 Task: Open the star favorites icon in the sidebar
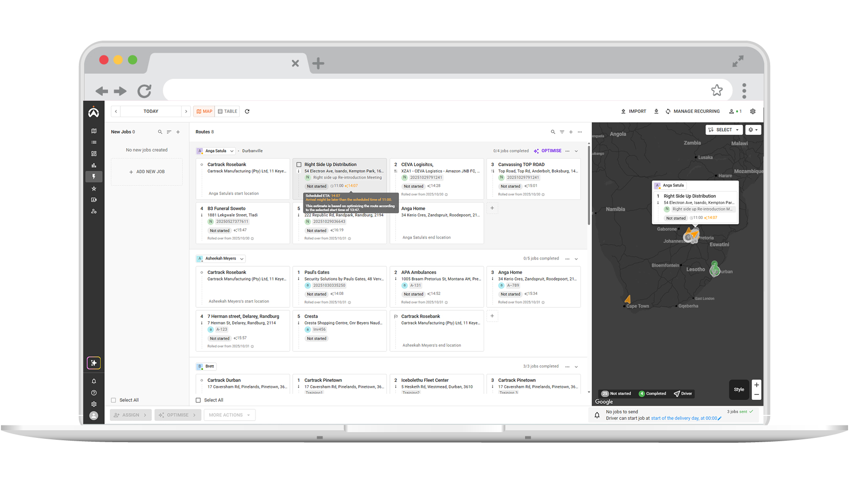[94, 188]
